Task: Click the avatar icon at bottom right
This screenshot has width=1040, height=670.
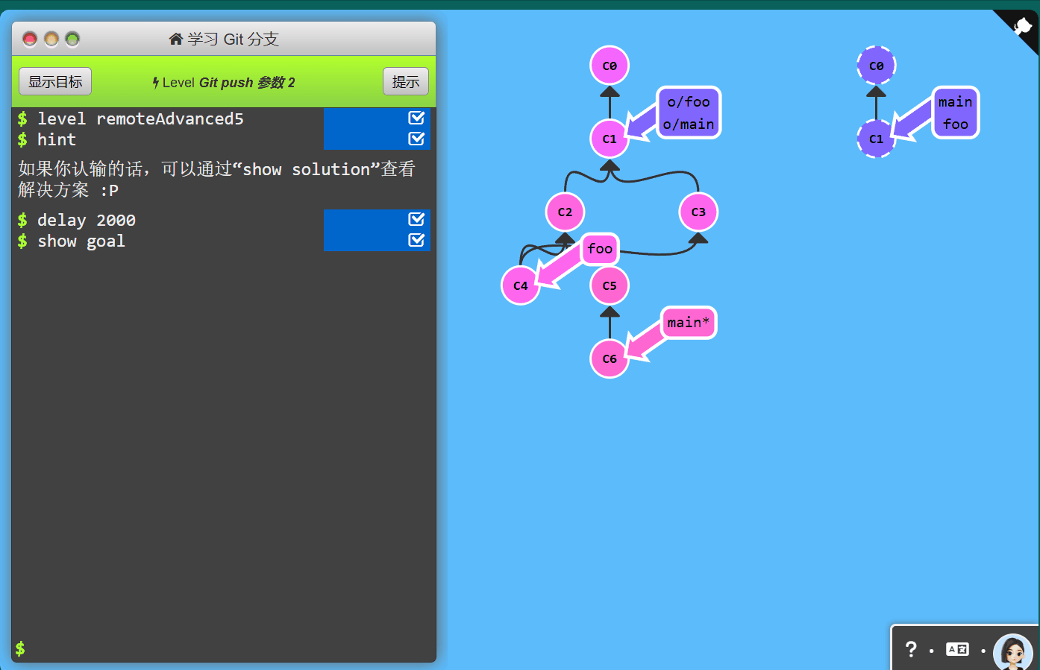Action: (1012, 652)
